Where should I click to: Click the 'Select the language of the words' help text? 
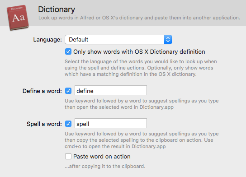[x=141, y=68]
